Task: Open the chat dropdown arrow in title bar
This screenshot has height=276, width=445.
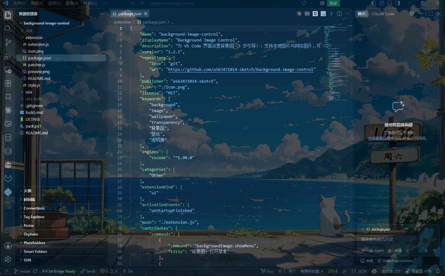Action: click(x=311, y=3)
